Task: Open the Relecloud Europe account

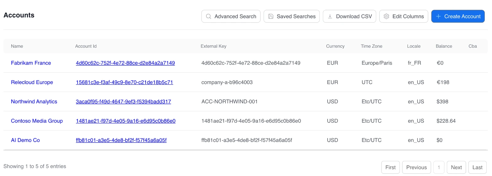Action: (x=32, y=83)
